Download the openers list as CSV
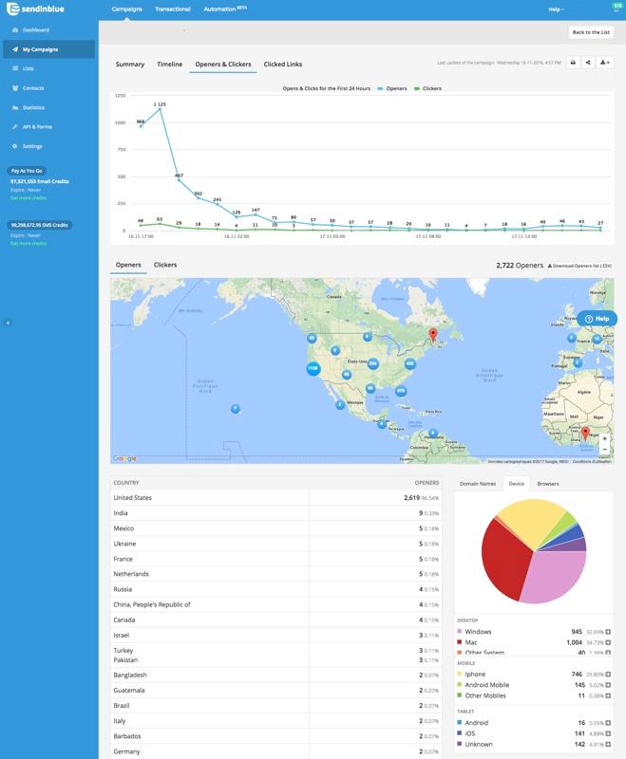The height and width of the screenshot is (759, 626). point(579,266)
